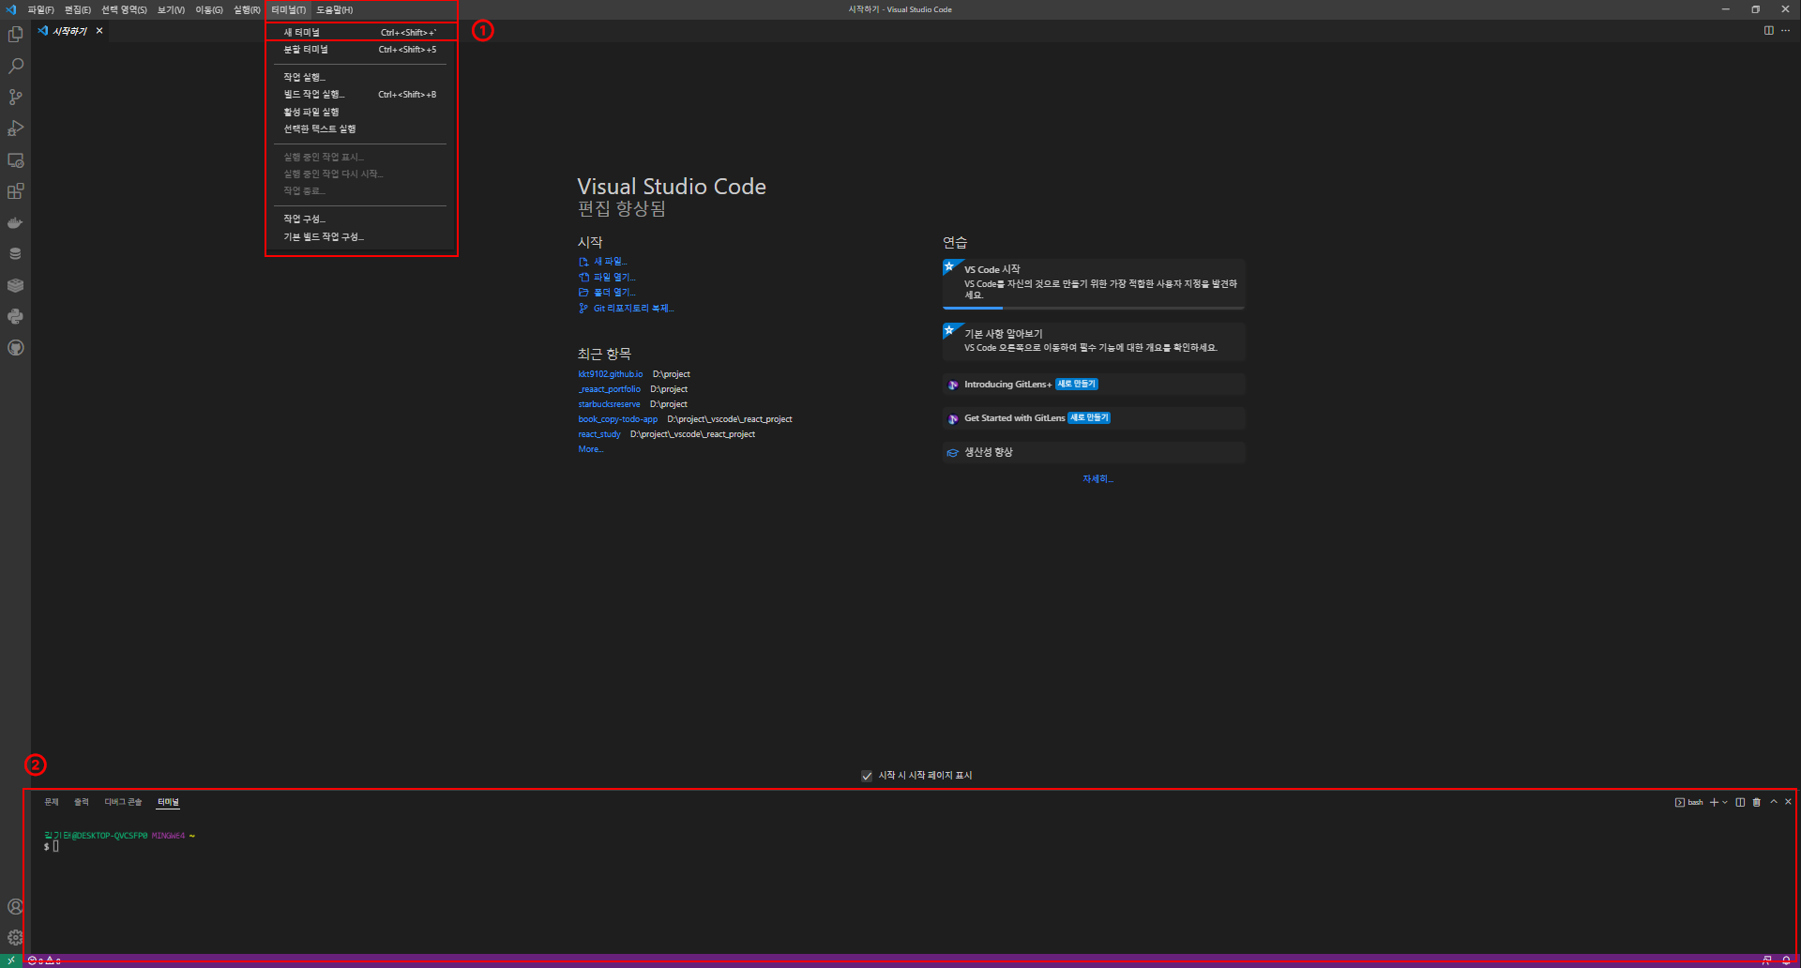Choose 새 터미널 from the Terminal menu

[360, 32]
